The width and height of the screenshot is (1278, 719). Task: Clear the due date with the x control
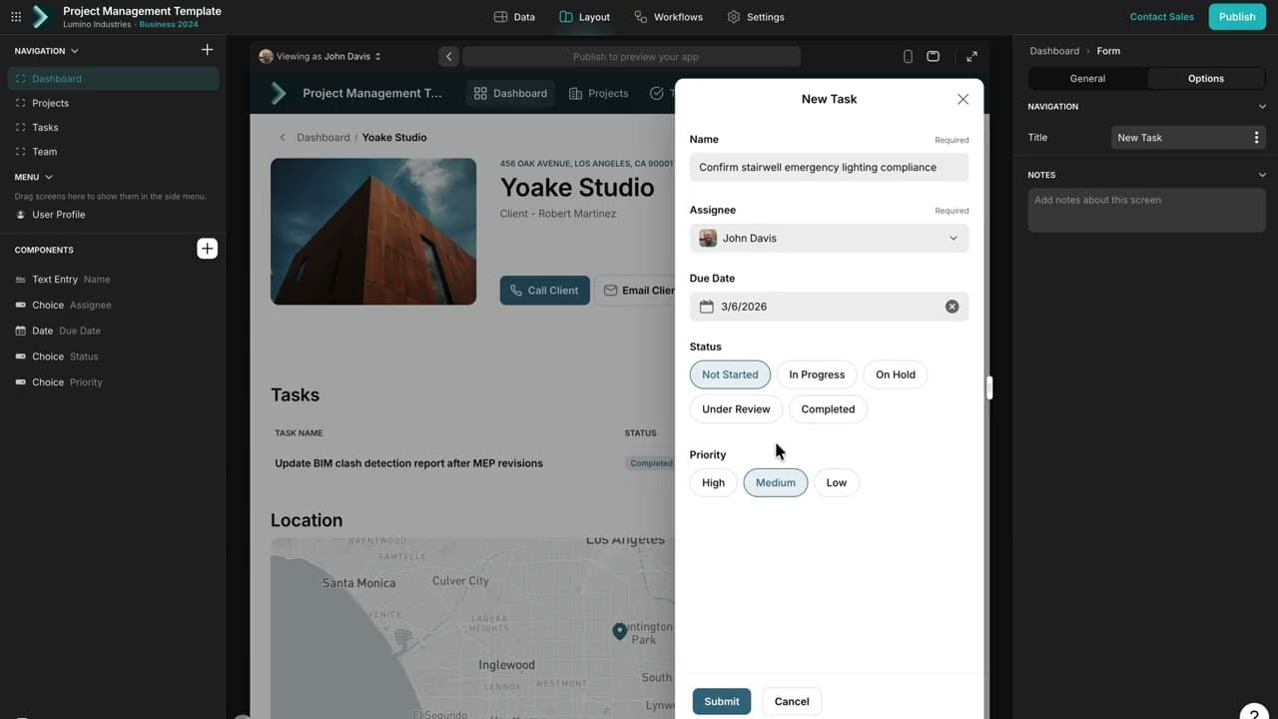pos(952,307)
